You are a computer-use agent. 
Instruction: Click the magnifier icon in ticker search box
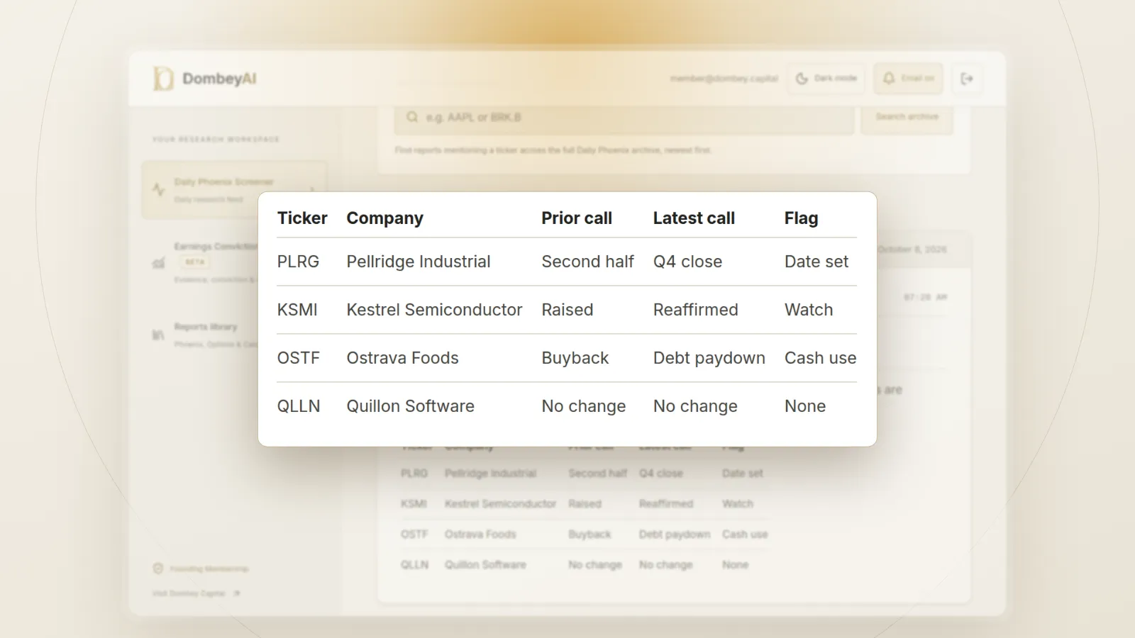(x=412, y=117)
